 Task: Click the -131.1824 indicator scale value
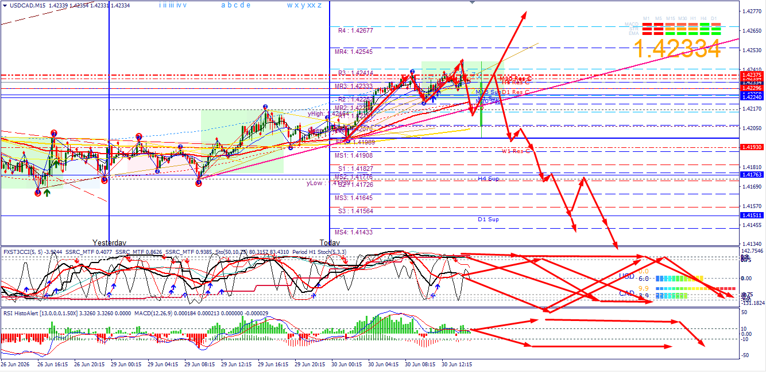pos(752,303)
